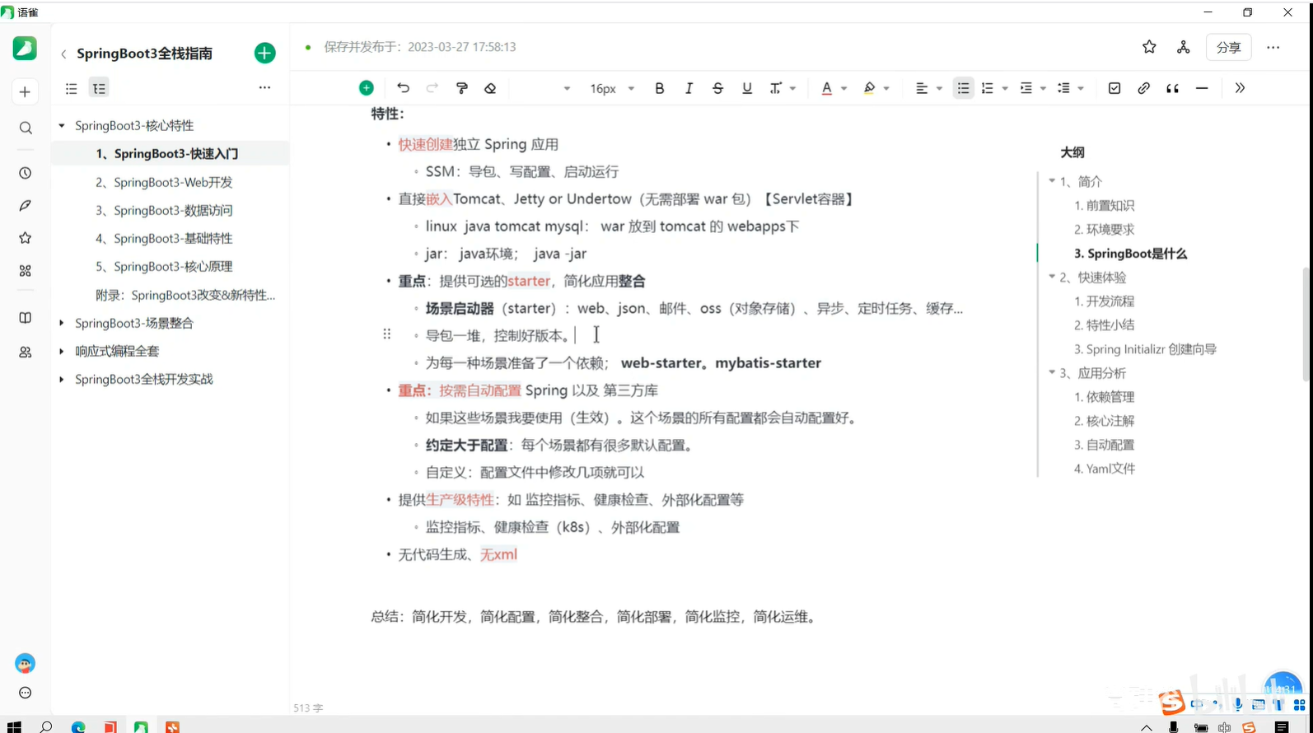Viewport: 1313px width, 733px height.
Task: Open the user avatar profile
Action: 26,664
